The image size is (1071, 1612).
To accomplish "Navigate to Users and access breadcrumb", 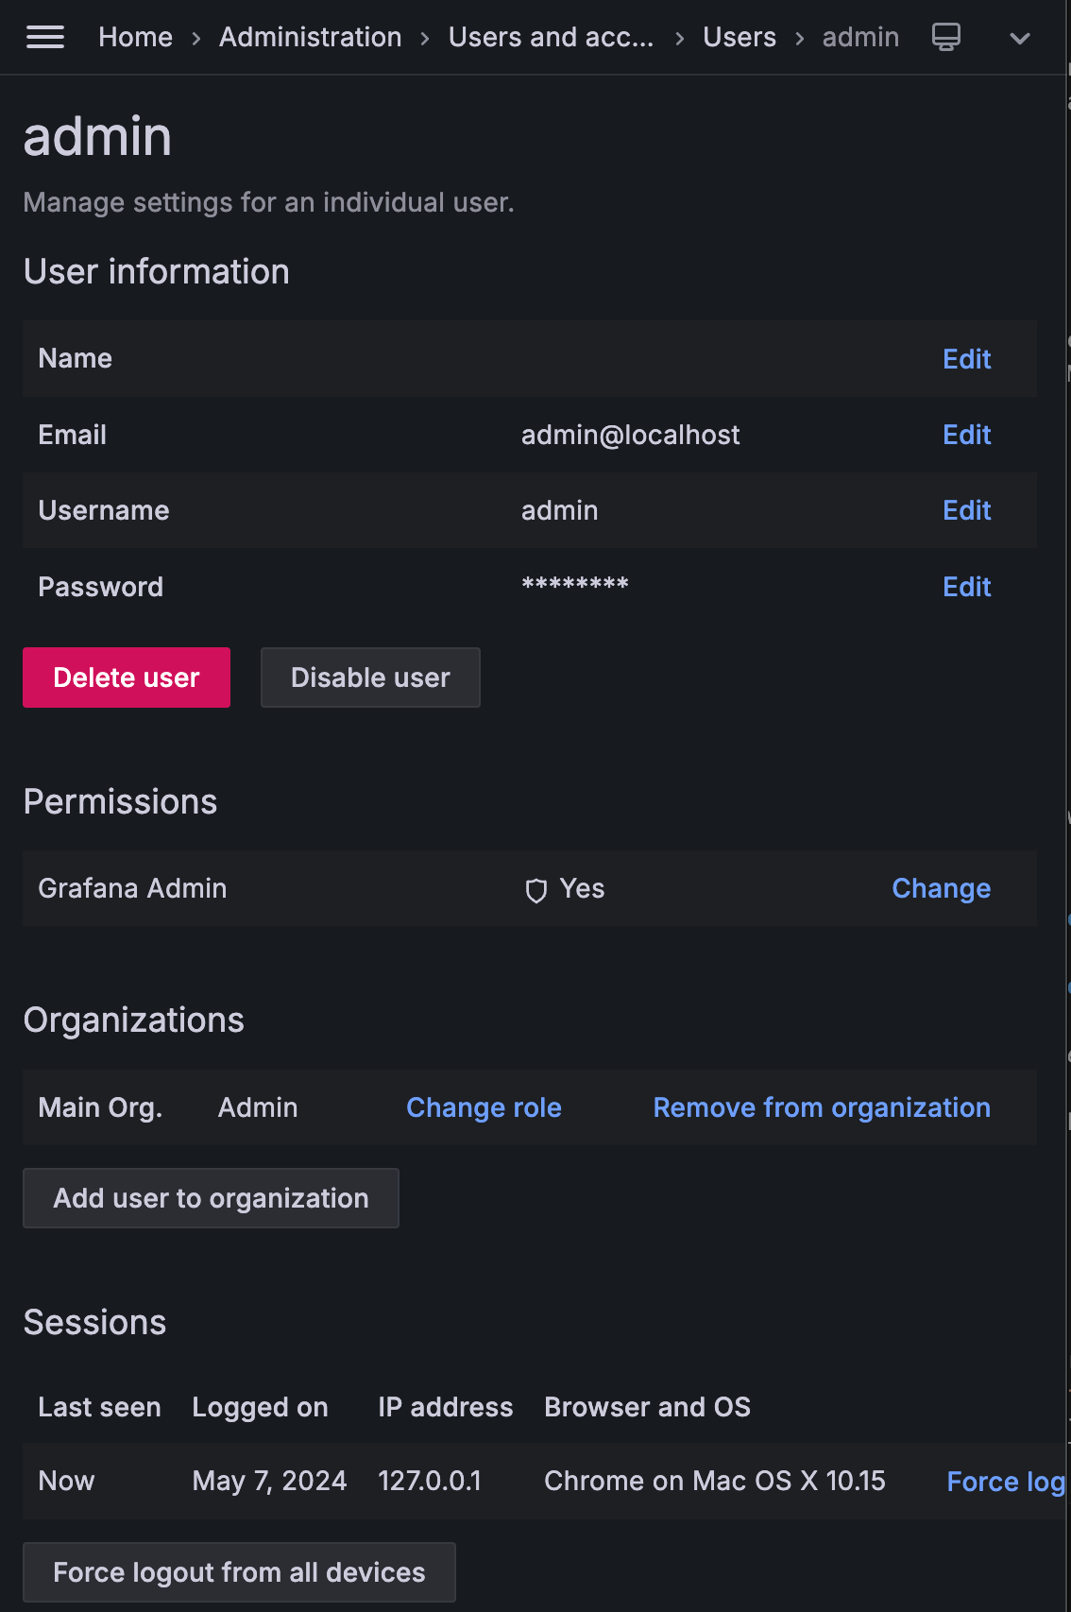I will (x=551, y=38).
